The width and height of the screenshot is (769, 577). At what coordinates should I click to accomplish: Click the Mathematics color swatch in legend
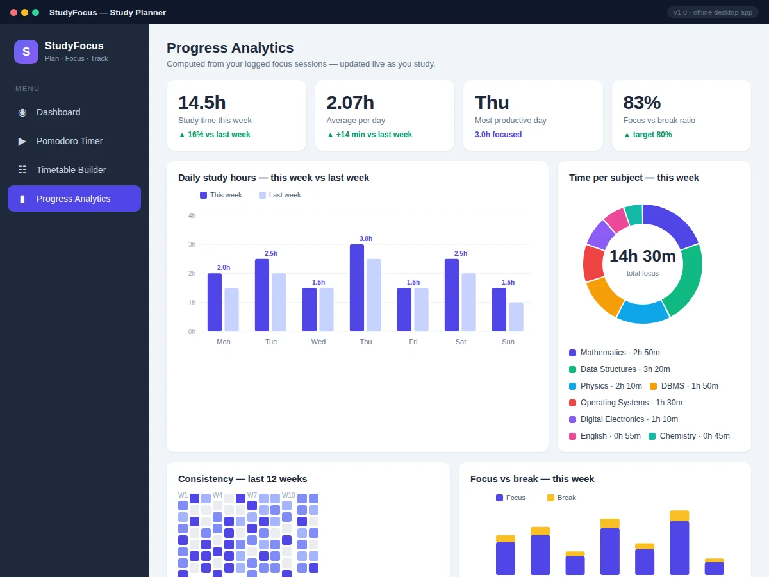click(x=572, y=353)
